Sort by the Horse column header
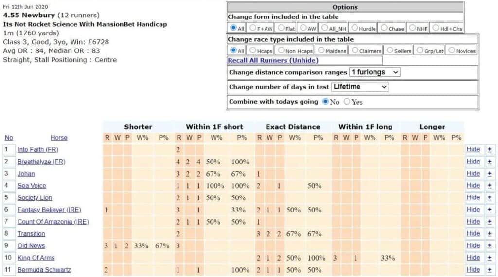498x277 pixels. click(x=59, y=138)
